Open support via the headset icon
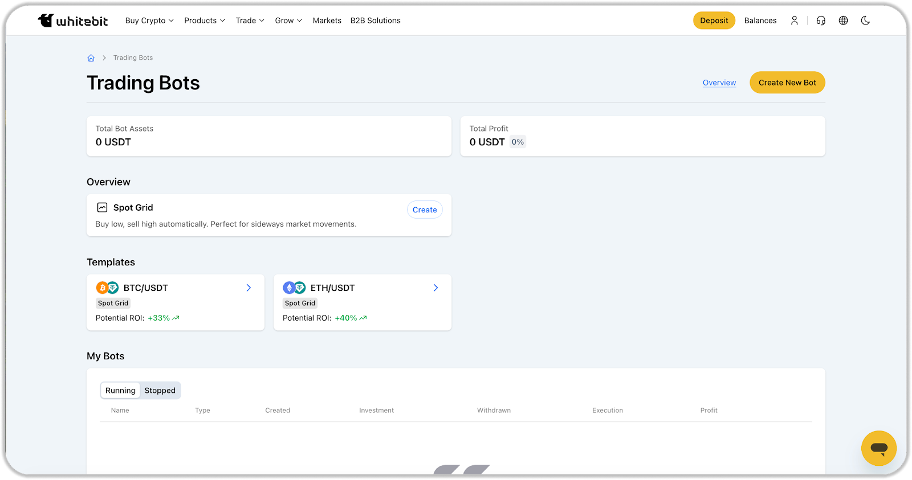The height and width of the screenshot is (480, 912). pos(821,20)
